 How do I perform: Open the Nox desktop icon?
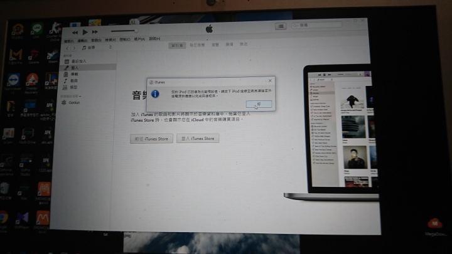coord(24,193)
